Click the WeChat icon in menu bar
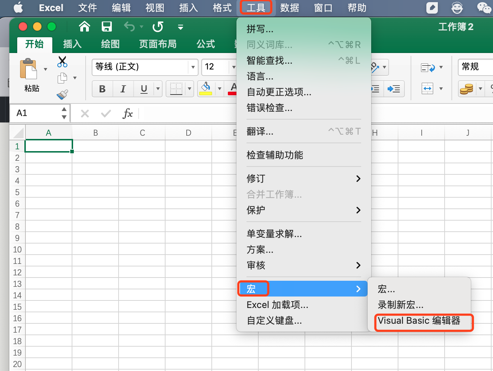The width and height of the screenshot is (493, 371). (x=484, y=8)
